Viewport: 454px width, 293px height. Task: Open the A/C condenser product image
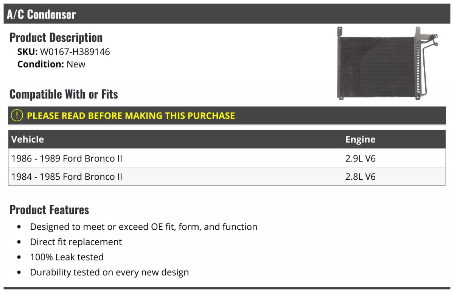tap(387, 63)
